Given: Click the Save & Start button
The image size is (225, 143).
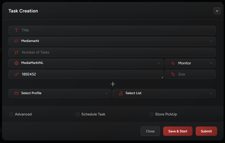Looking at the screenshot, I should (x=178, y=131).
